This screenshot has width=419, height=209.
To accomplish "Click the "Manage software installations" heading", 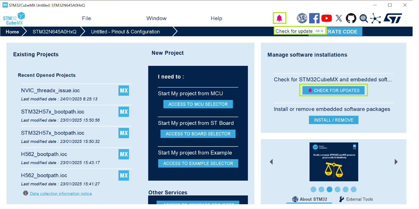I will tap(307, 55).
